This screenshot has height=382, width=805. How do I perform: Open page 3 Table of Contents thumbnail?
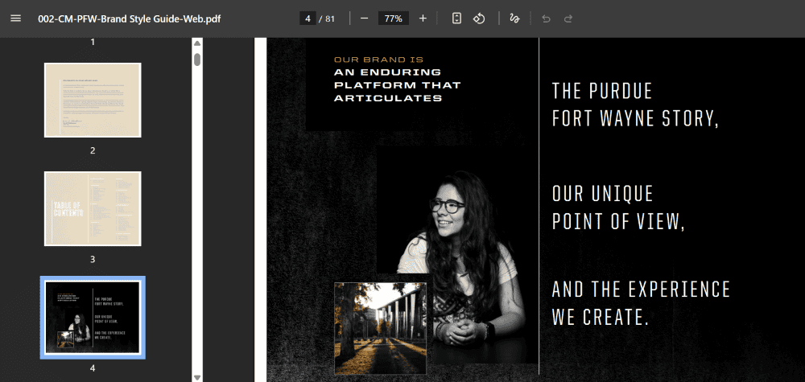point(93,208)
